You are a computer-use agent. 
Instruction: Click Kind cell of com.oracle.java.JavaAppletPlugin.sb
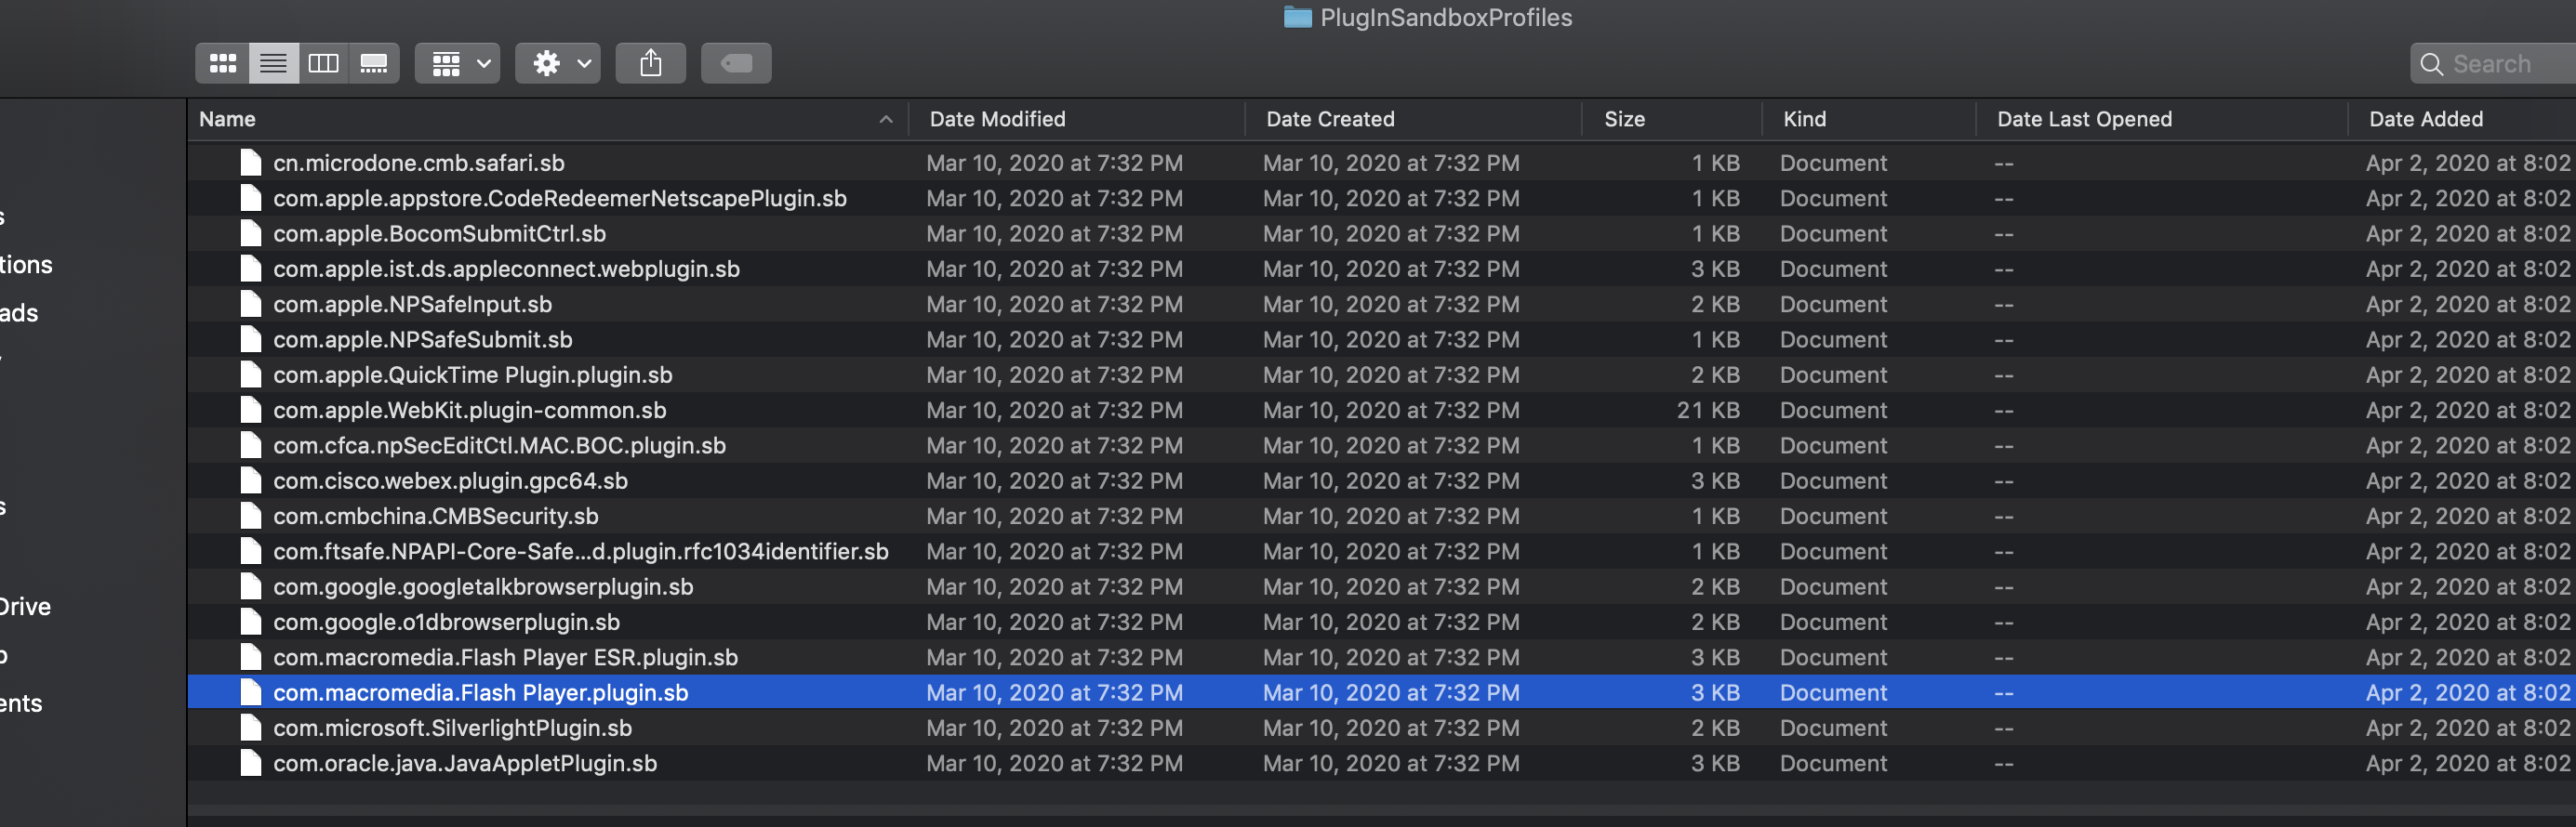[1833, 763]
